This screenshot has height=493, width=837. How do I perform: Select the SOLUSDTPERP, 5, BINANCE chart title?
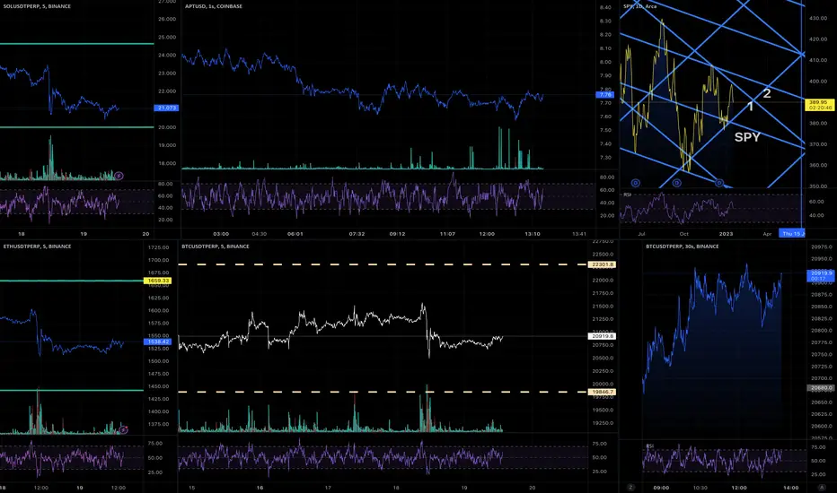click(37, 6)
